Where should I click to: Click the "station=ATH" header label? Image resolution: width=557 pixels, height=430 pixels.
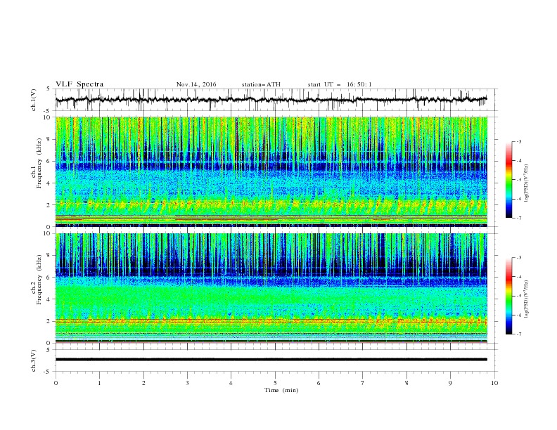(x=261, y=84)
